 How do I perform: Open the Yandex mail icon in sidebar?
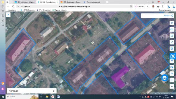[3, 83]
